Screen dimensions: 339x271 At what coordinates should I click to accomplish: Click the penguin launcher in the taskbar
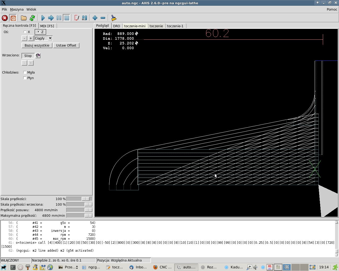(35, 267)
